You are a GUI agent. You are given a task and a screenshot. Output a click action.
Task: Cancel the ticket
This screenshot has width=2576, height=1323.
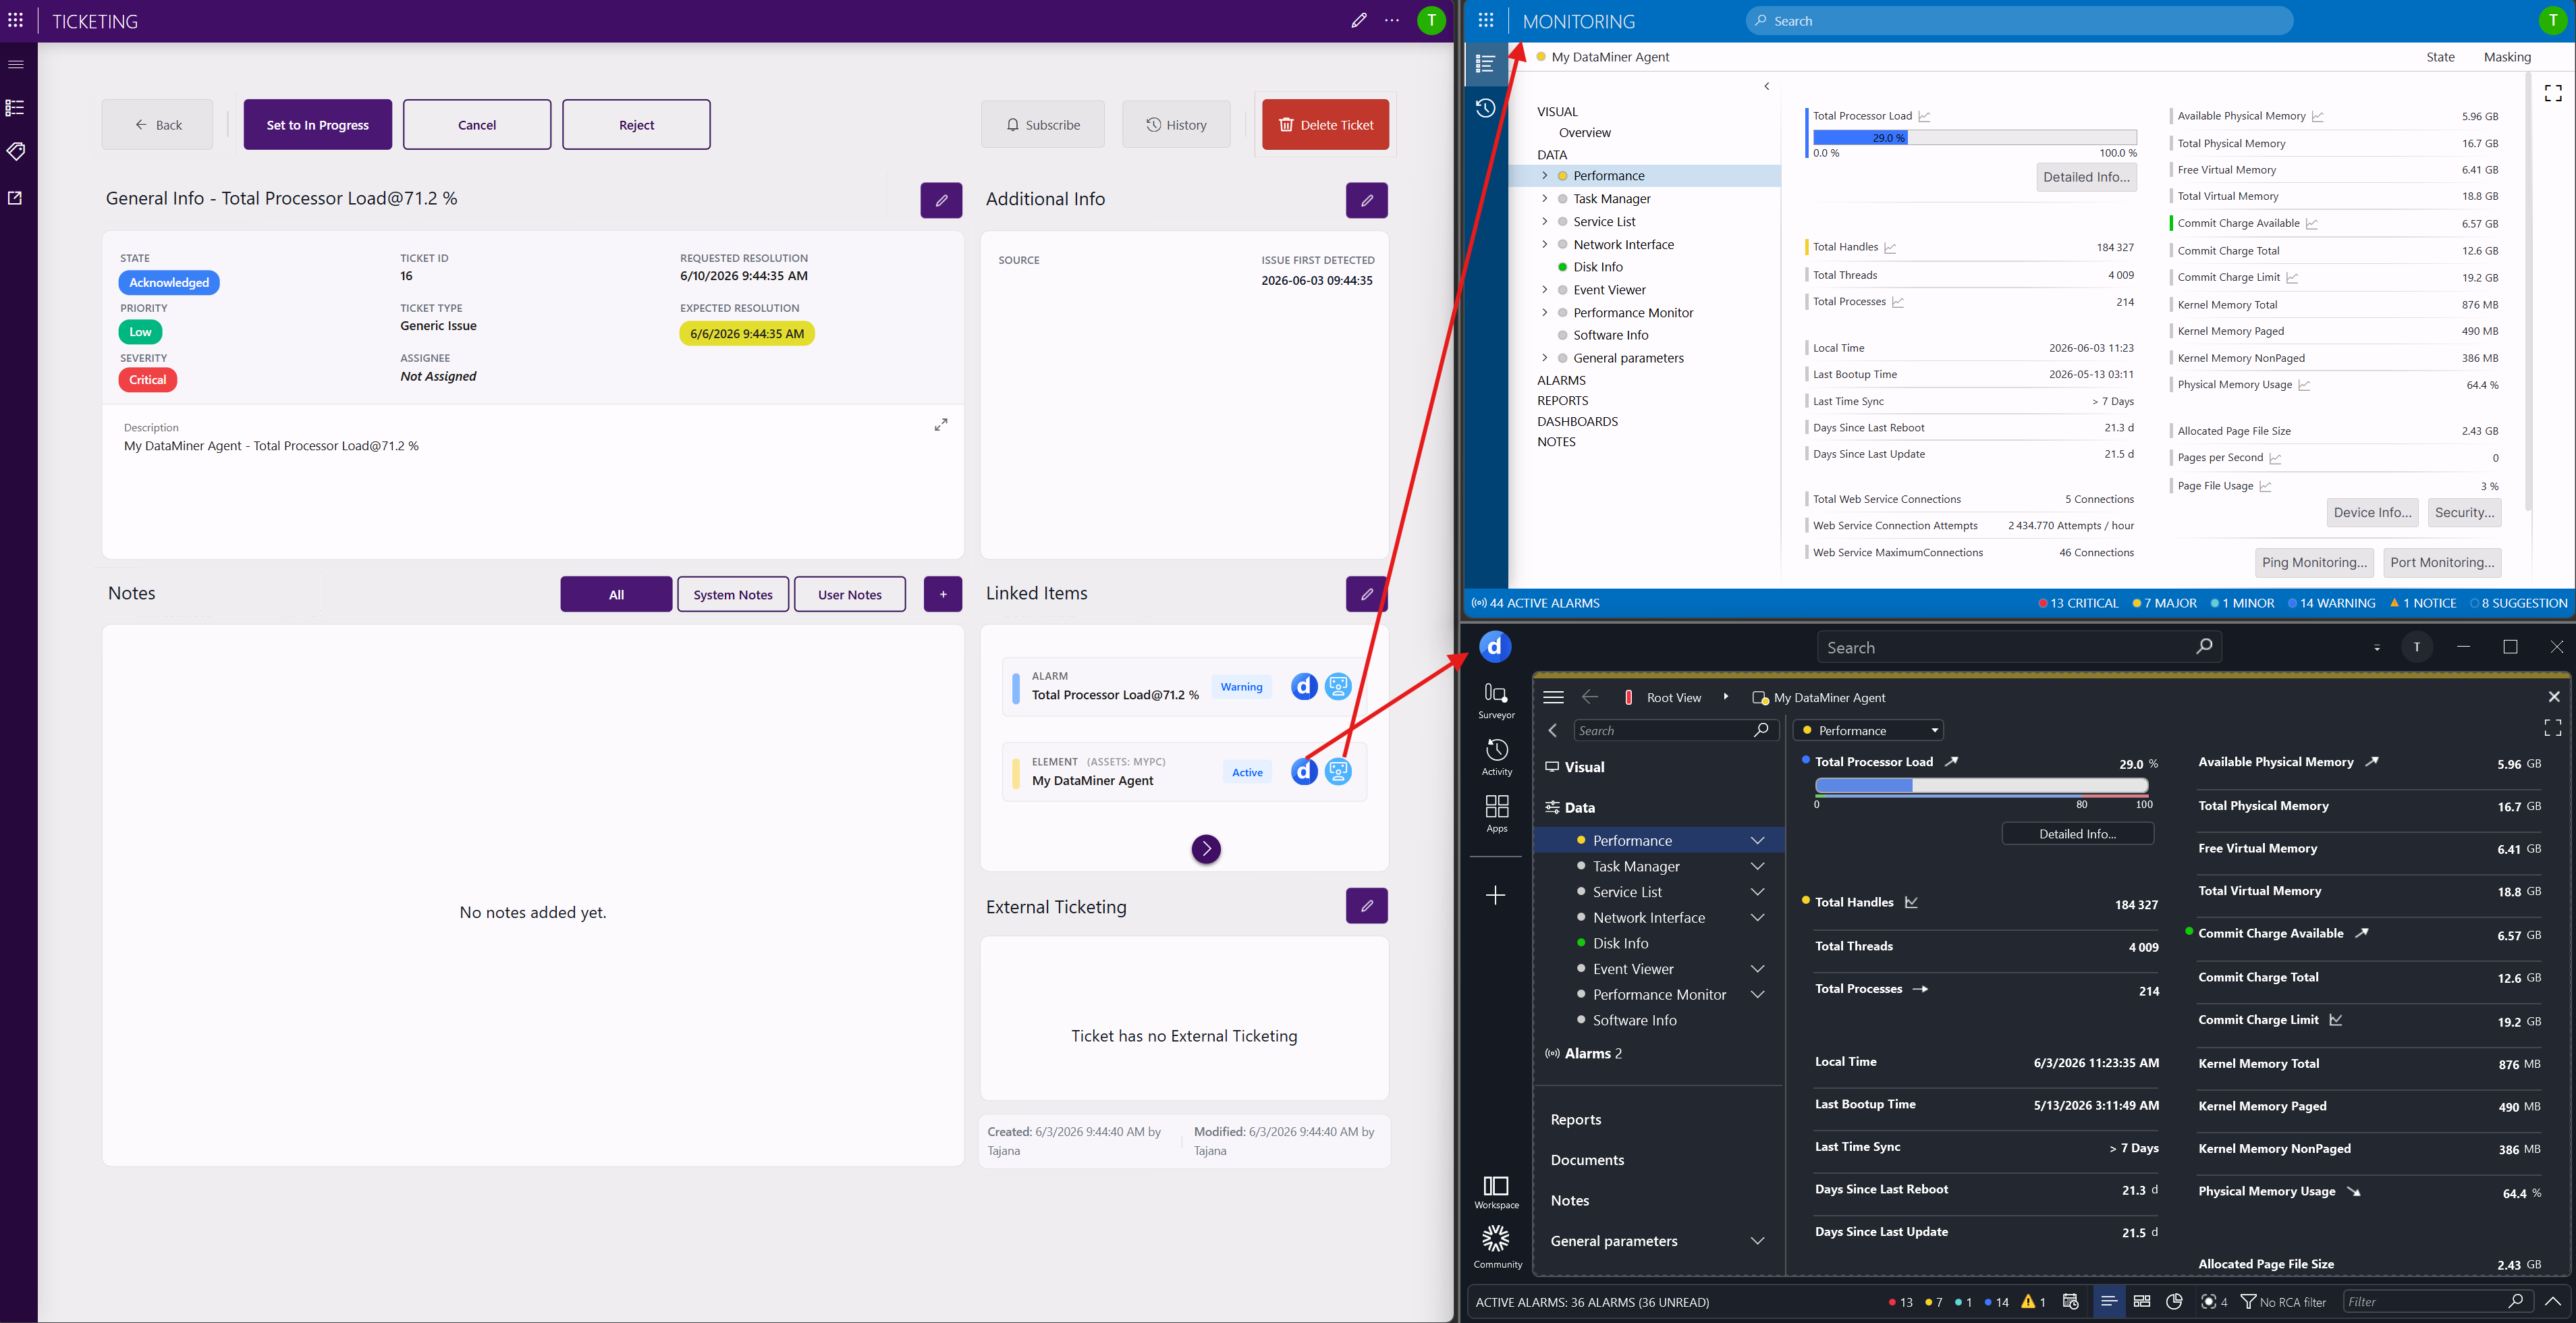[x=477, y=125]
